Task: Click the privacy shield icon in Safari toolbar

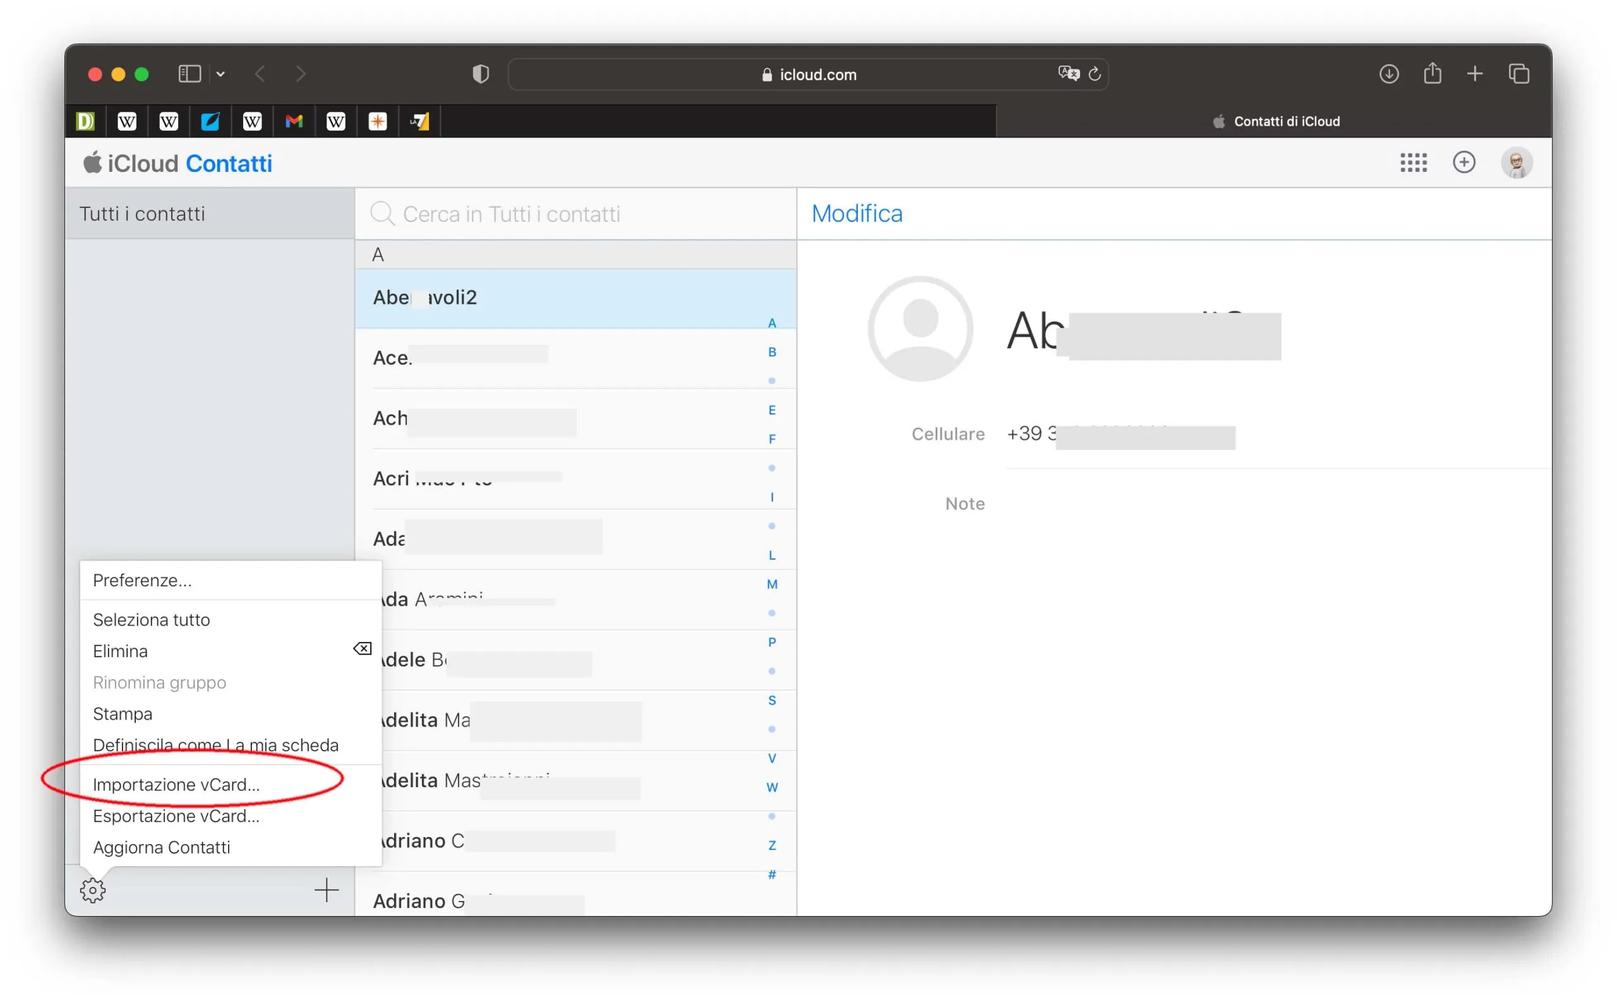Action: tap(479, 73)
